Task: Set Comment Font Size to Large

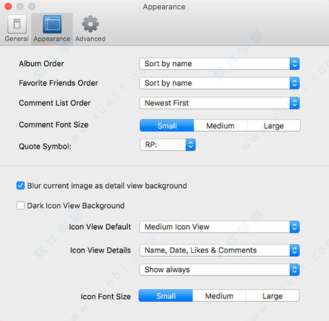Action: pyautogui.click(x=274, y=125)
